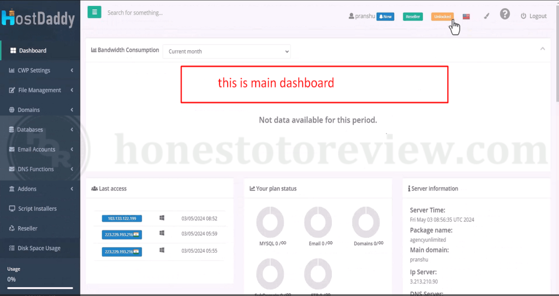Click Windows icon in 03/05/2024 08:52 row
559x296 pixels.
162,217
